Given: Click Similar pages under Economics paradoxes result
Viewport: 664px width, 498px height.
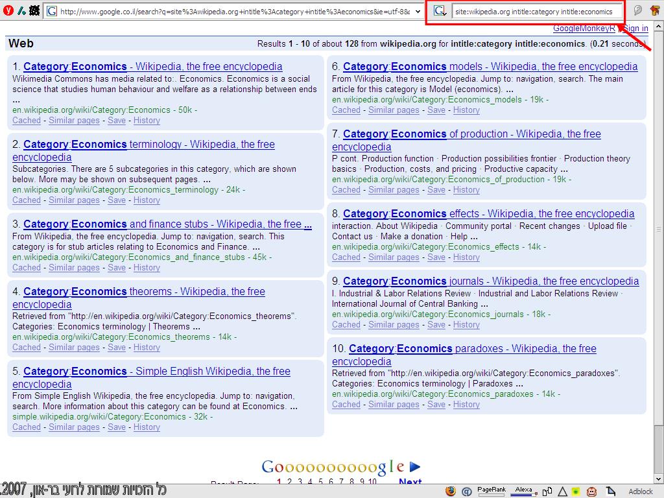Looking at the screenshot, I should (x=394, y=405).
